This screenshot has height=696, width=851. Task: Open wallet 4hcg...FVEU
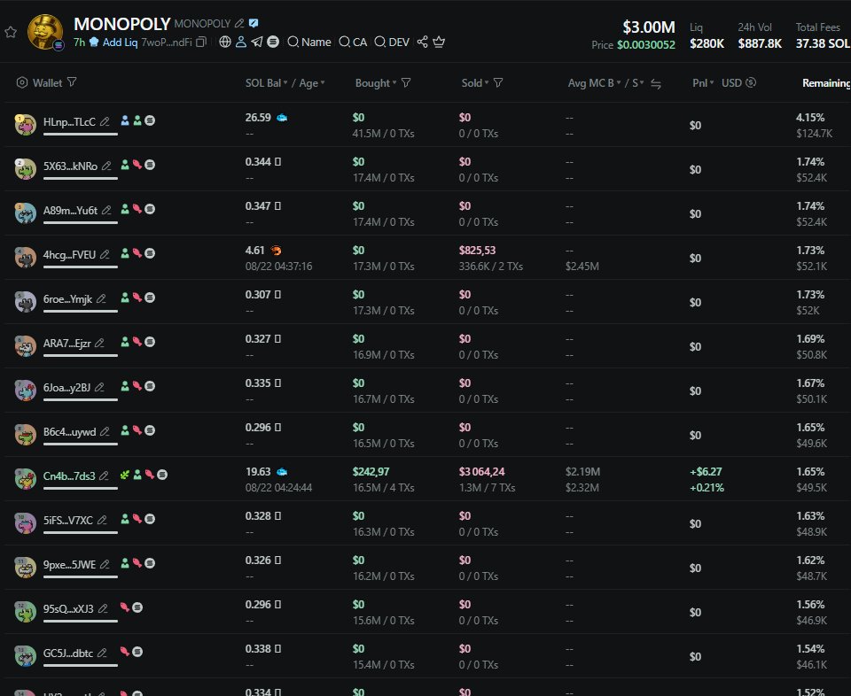click(x=69, y=254)
